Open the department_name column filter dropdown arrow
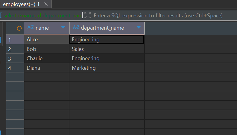 click(x=139, y=28)
